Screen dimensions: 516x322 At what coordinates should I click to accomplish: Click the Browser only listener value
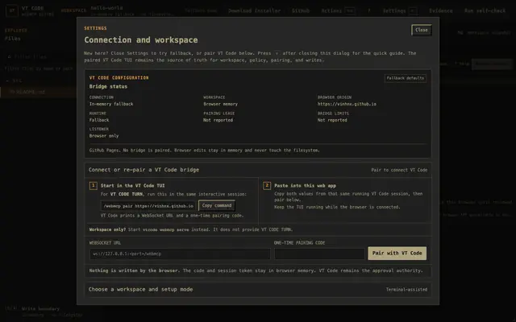pyautogui.click(x=104, y=136)
